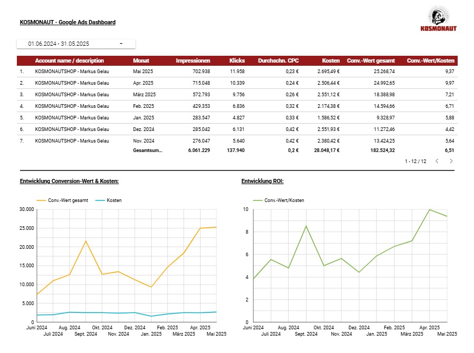Image resolution: width=474 pixels, height=353 pixels.
Task: Select the Jan. 2025 month cell
Action: point(144,118)
